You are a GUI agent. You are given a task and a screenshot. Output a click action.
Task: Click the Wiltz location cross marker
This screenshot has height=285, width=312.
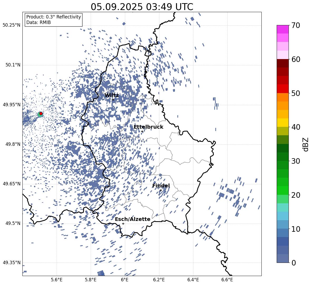[113, 100]
